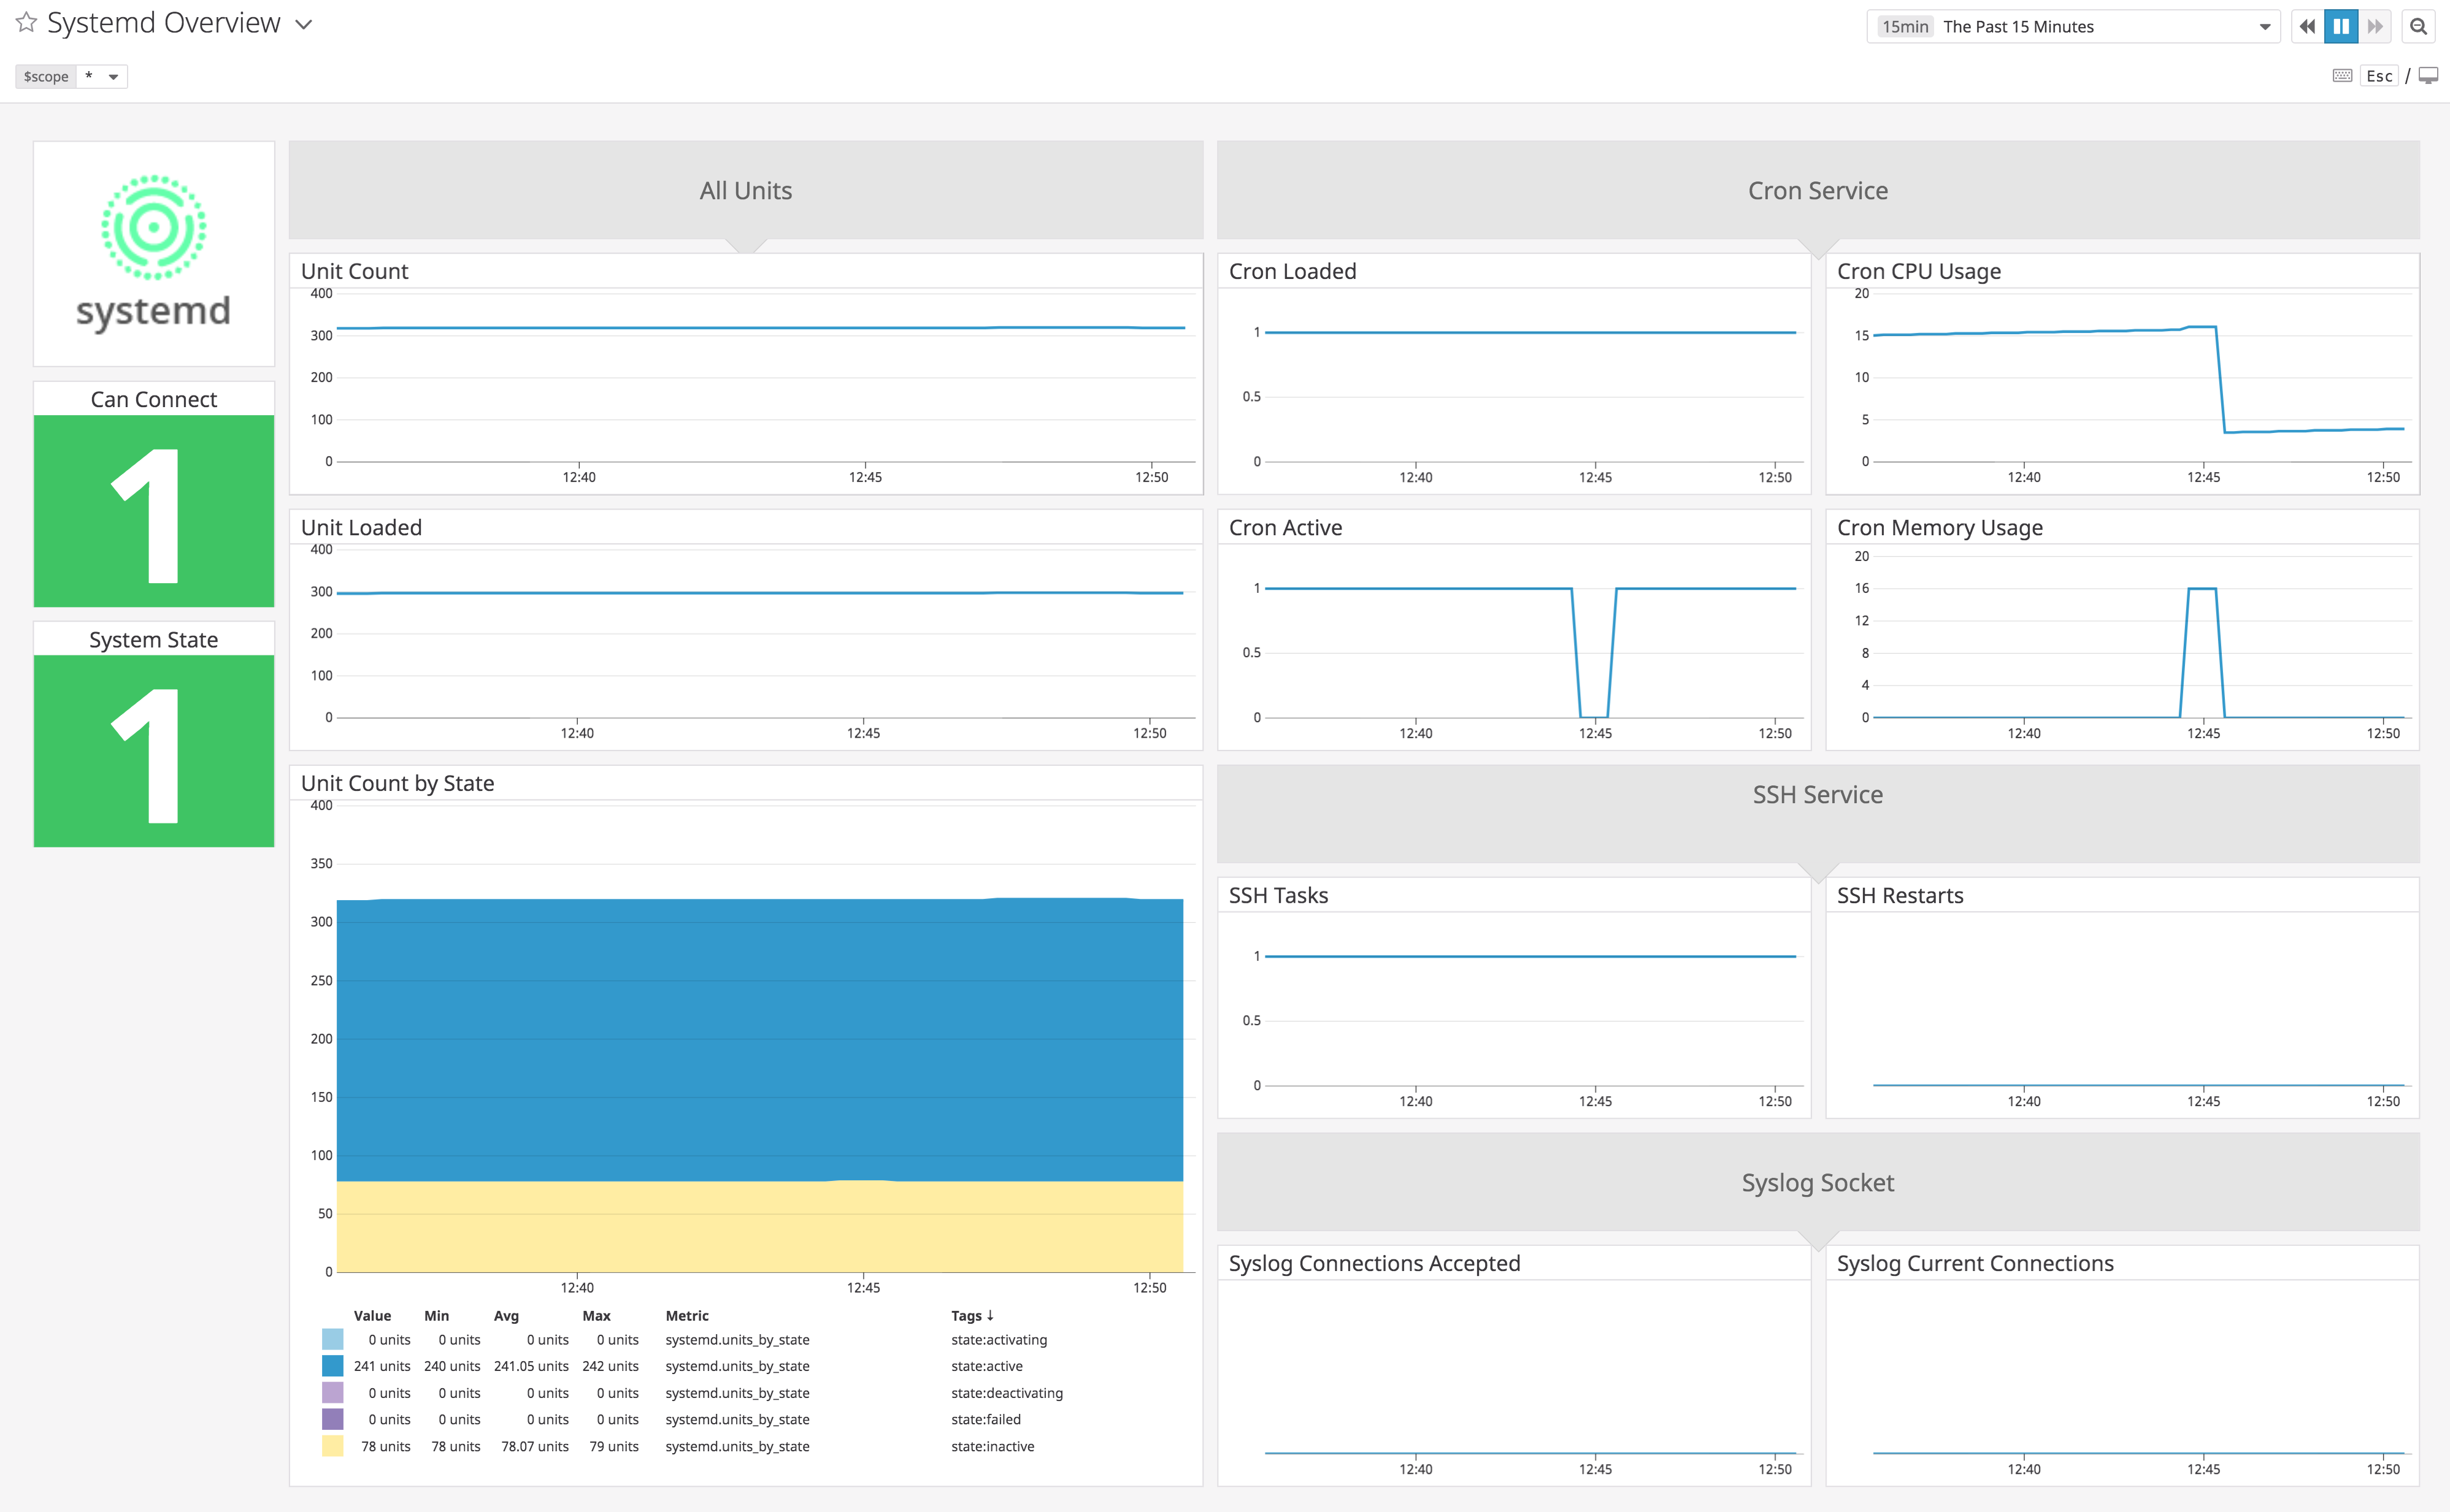Open the Systemd Overview title dropdown chevron

click(x=303, y=24)
